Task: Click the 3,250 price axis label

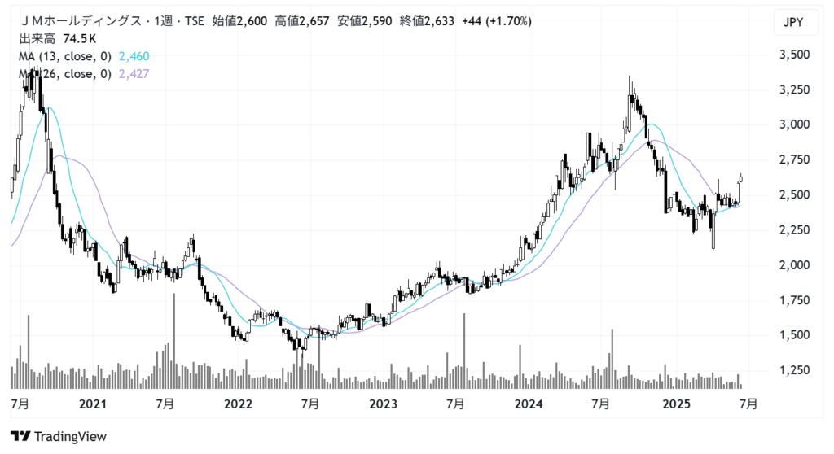Action: point(794,89)
